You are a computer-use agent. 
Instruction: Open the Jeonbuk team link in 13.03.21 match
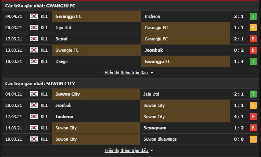[153, 50]
